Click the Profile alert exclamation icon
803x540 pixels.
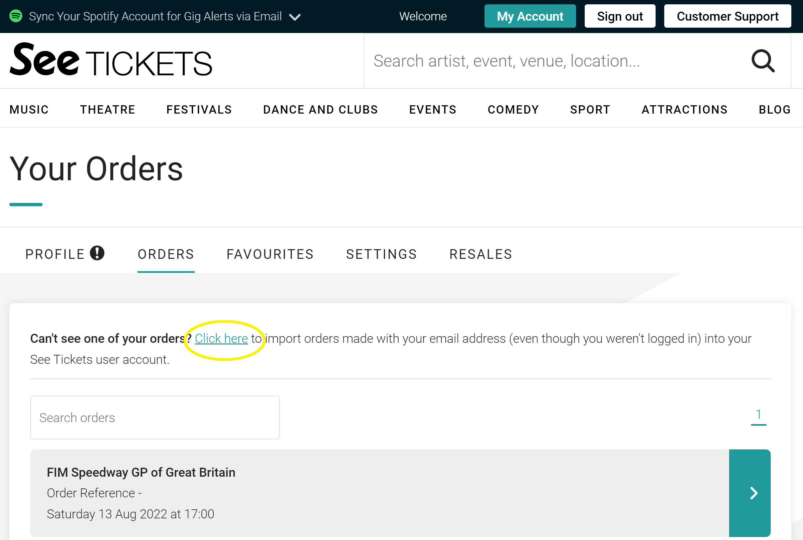[x=97, y=253]
